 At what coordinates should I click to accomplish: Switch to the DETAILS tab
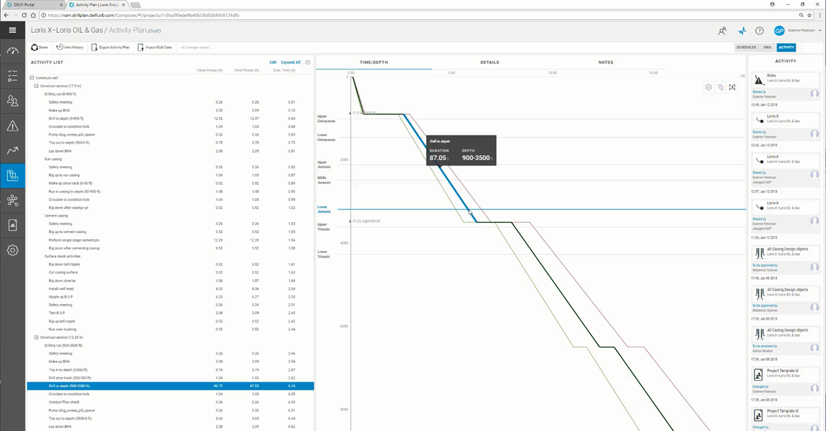tap(489, 62)
